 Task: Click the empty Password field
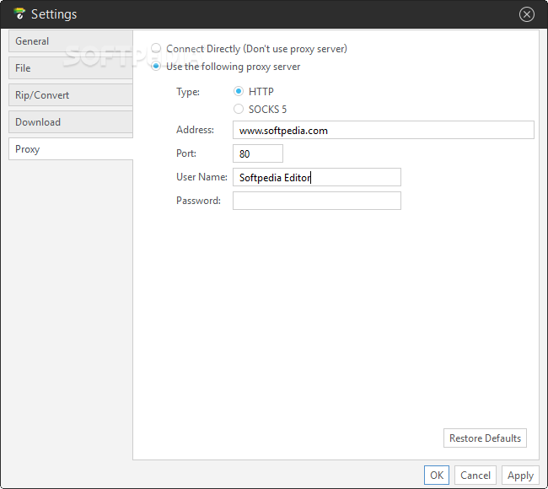pyautogui.click(x=317, y=201)
